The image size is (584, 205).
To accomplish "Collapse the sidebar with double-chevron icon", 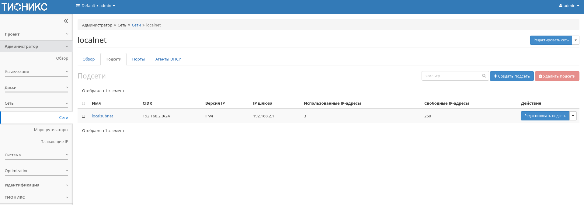I will (x=66, y=21).
